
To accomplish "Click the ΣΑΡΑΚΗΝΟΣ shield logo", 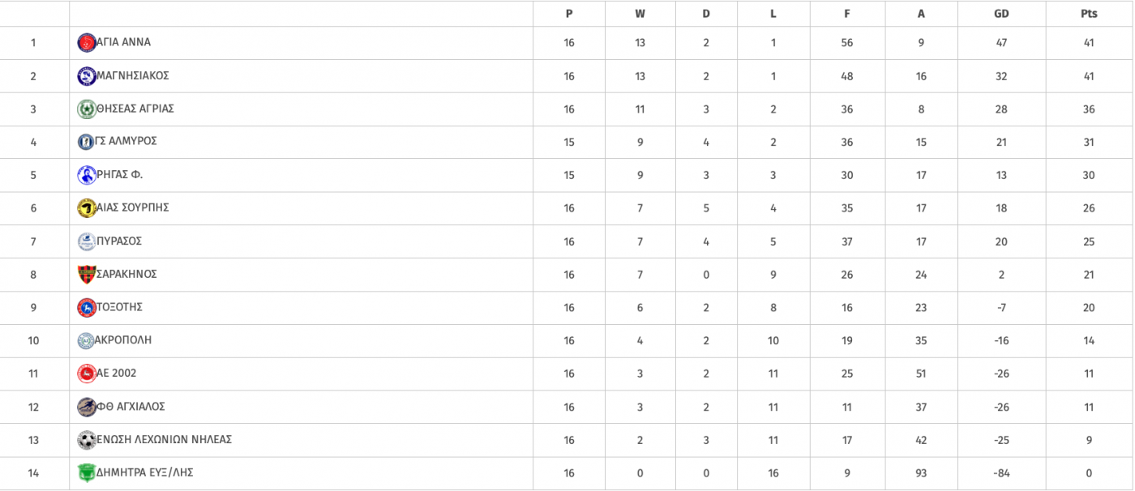I will coord(87,275).
